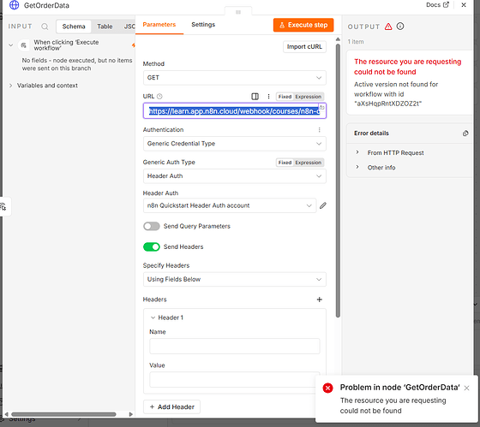Click the Import cURL button
This screenshot has width=480, height=427.
click(x=304, y=47)
